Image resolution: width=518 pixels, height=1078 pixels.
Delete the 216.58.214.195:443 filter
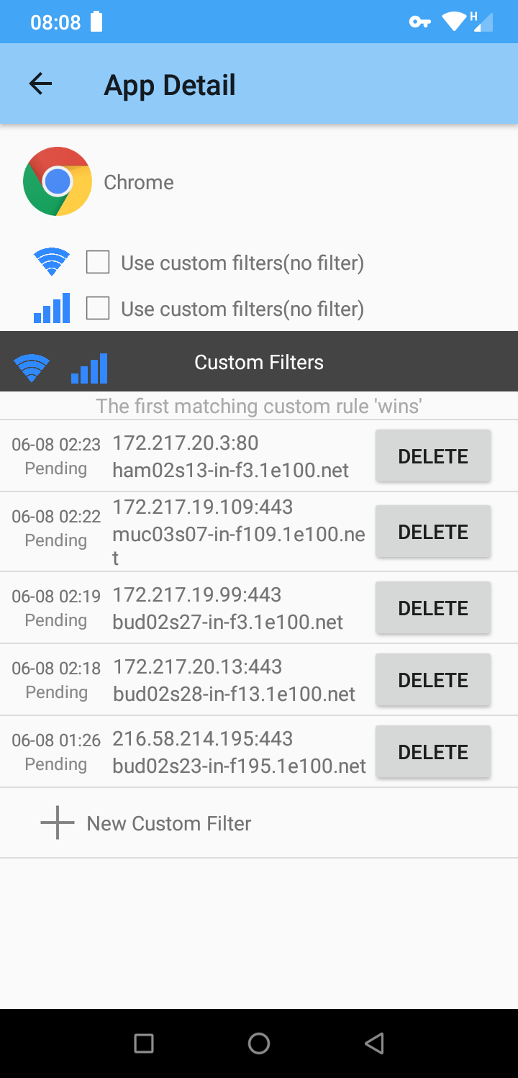[x=433, y=752]
